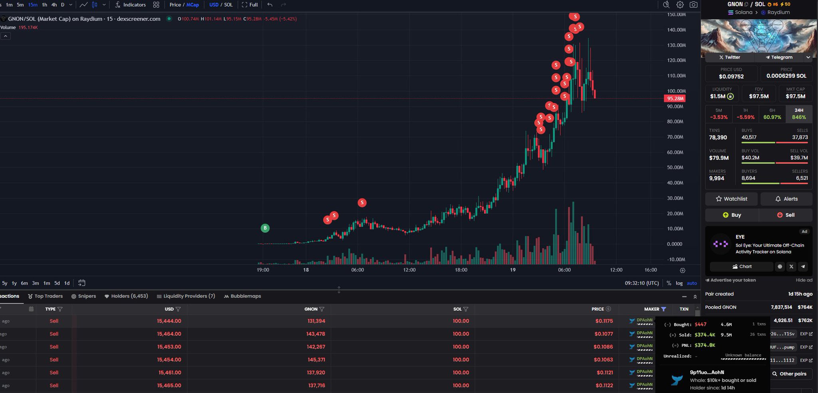The width and height of the screenshot is (818, 393).
Task: Switch chart to Price mode
Action: click(175, 5)
